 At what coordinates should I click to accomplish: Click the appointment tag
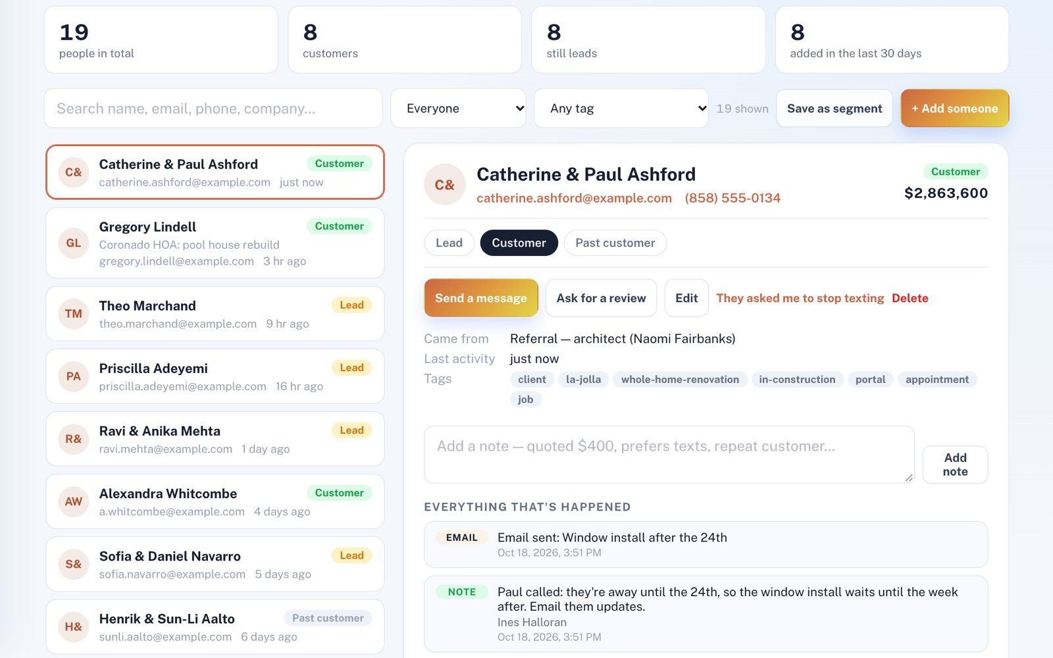click(x=937, y=380)
